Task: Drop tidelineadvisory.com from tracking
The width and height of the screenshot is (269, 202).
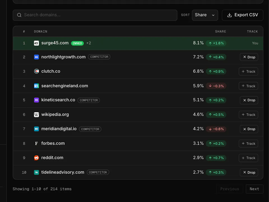Action: click(249, 172)
